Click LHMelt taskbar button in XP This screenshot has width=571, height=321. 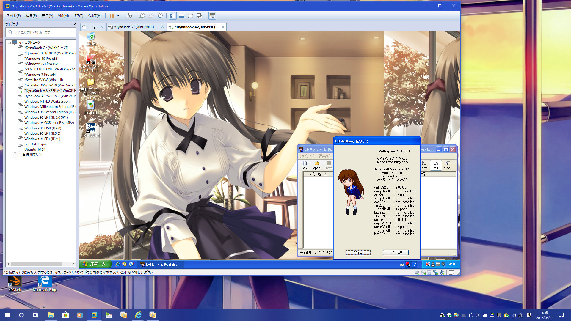pos(161,264)
